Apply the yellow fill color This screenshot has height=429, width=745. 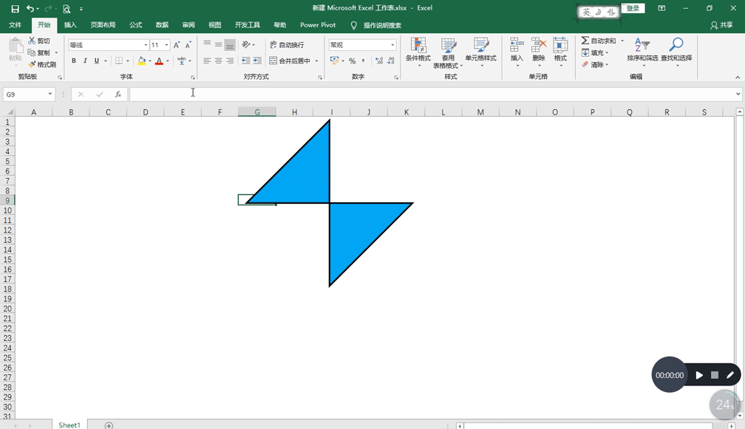pos(142,61)
